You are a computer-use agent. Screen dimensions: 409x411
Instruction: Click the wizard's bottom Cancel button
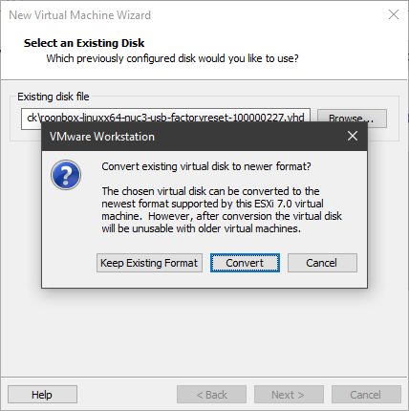click(366, 395)
